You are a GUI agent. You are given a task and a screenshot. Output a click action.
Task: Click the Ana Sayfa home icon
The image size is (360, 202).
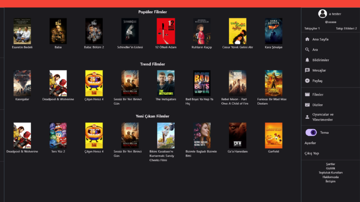pos(307,39)
